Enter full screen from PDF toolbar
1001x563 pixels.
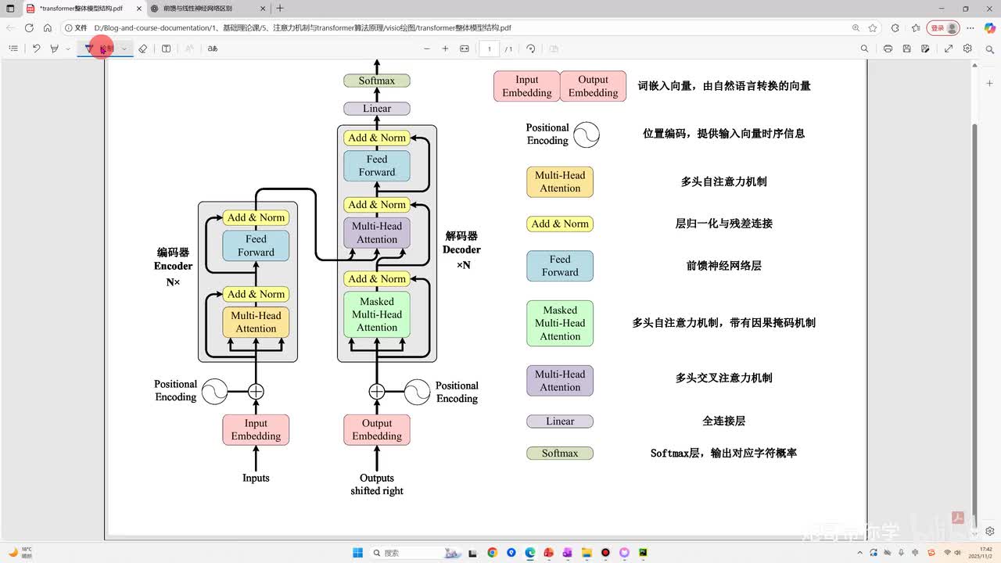949,48
